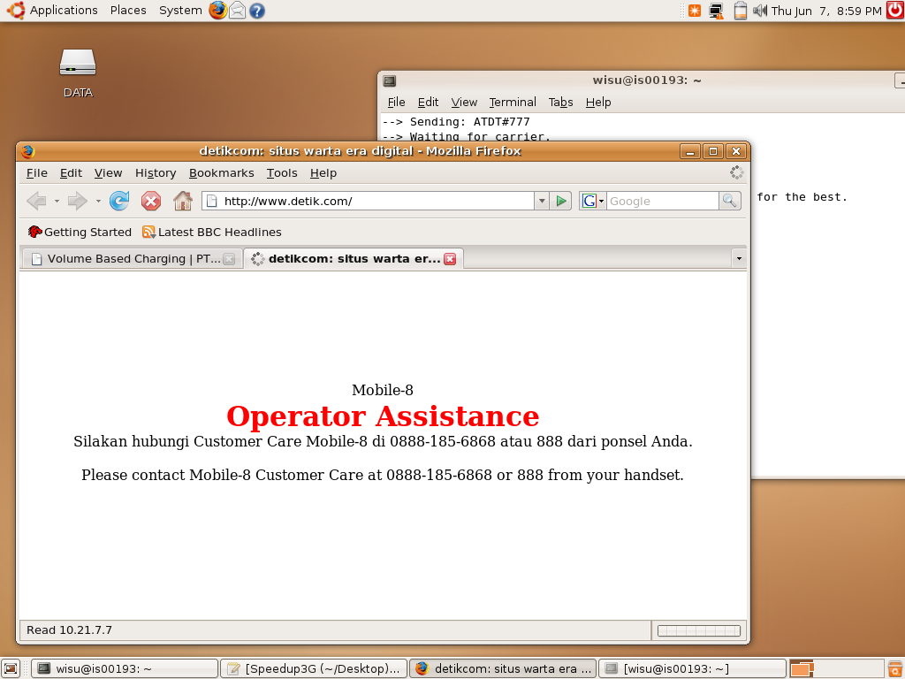This screenshot has height=679, width=905.
Task: Click the status bar page load progress meter
Action: tap(699, 630)
